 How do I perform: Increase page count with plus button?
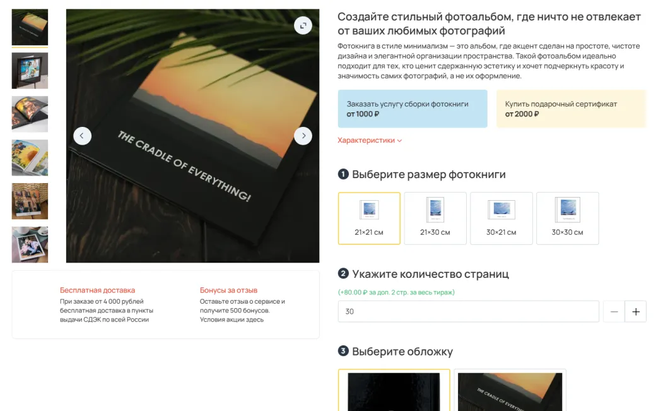click(636, 311)
